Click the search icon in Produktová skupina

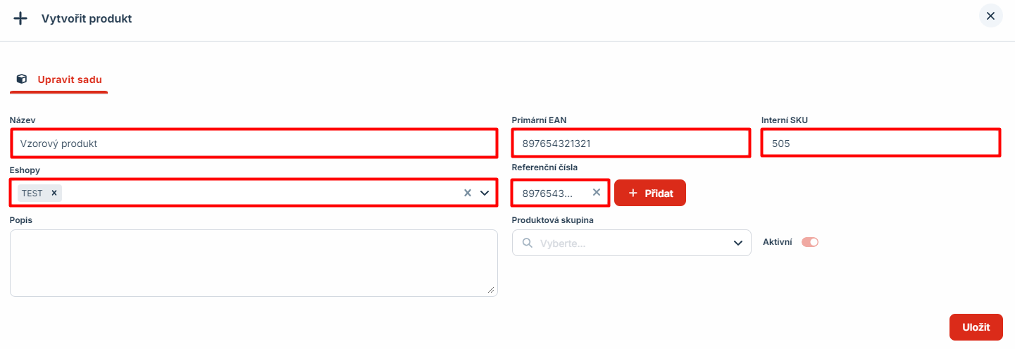(x=527, y=243)
